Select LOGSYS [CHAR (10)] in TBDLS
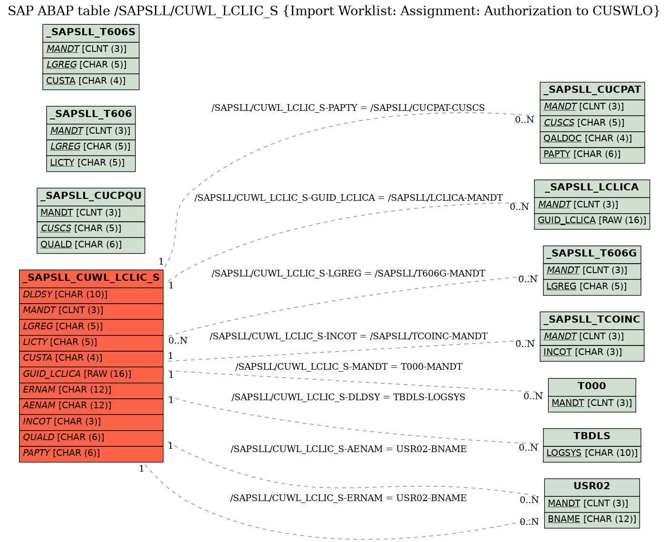 click(x=592, y=453)
